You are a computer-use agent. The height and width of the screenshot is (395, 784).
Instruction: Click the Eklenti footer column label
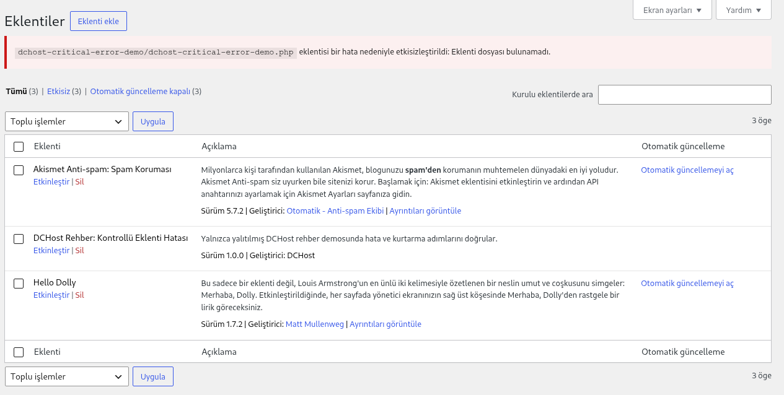tap(47, 352)
